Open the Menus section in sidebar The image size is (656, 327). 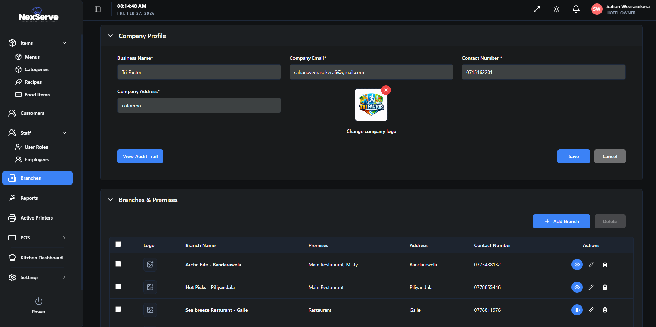31,57
